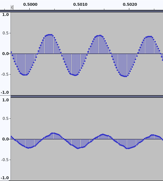
Task: Click the -0.5 label on lower track scale
Action: point(5,160)
